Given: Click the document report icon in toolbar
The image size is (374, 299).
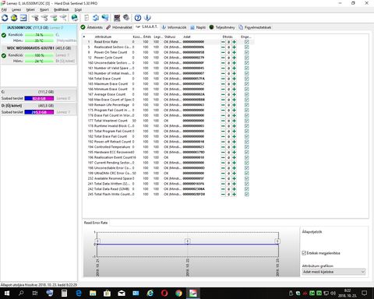Looking at the screenshot, I should click(x=86, y=18).
